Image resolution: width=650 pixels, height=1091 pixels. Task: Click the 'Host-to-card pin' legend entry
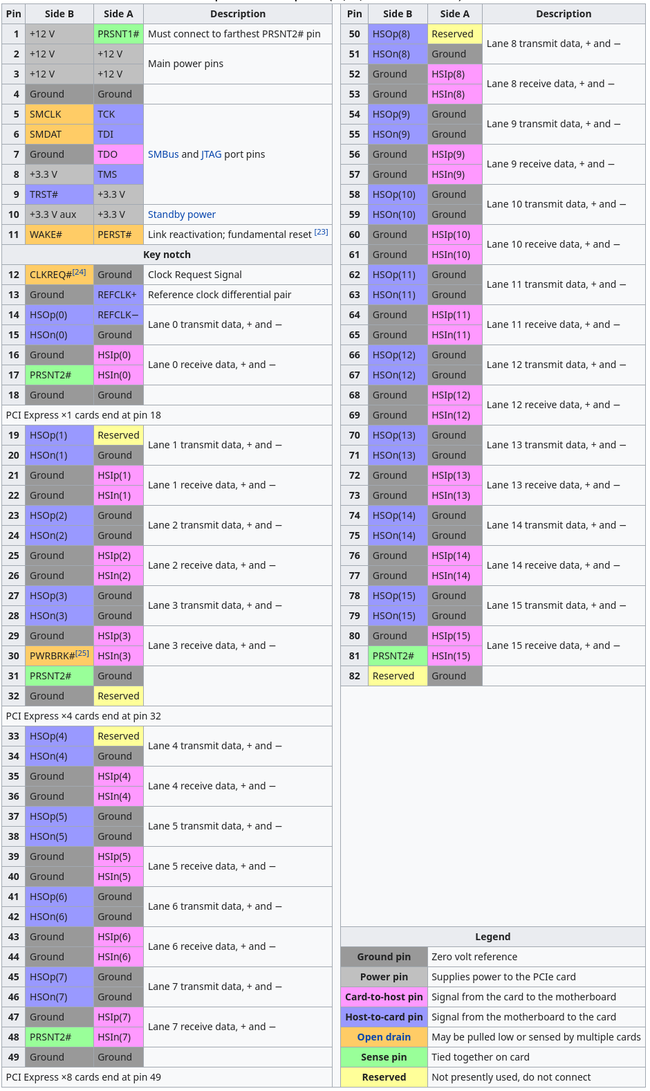384,1017
